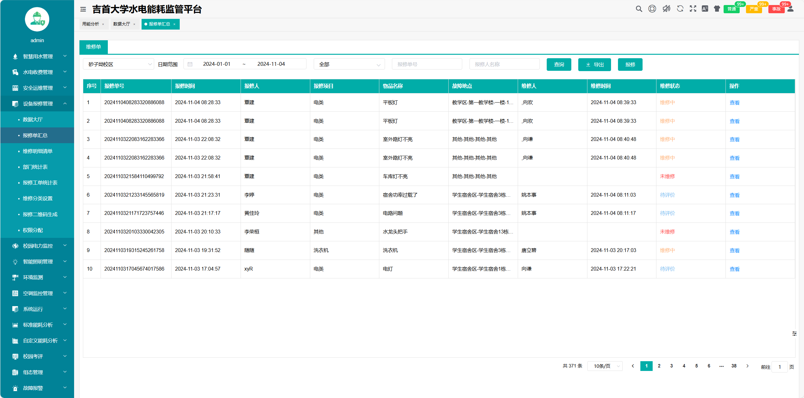
Task: Click the calendar icon in date range
Action: 190,64
